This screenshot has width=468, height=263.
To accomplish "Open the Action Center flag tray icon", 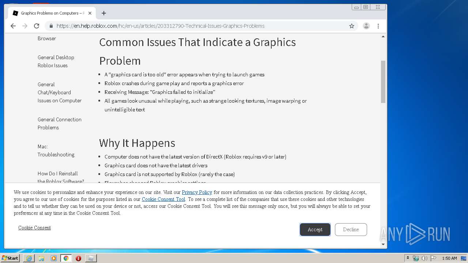I will click(433, 258).
